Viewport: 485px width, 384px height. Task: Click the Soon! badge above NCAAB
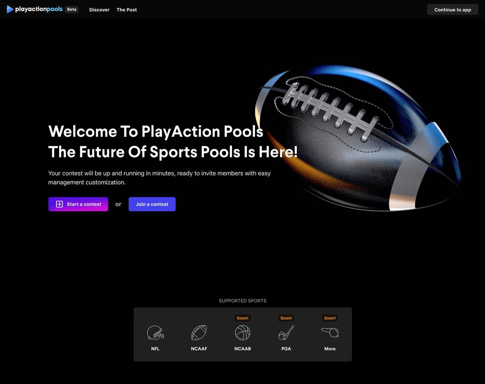tap(242, 318)
